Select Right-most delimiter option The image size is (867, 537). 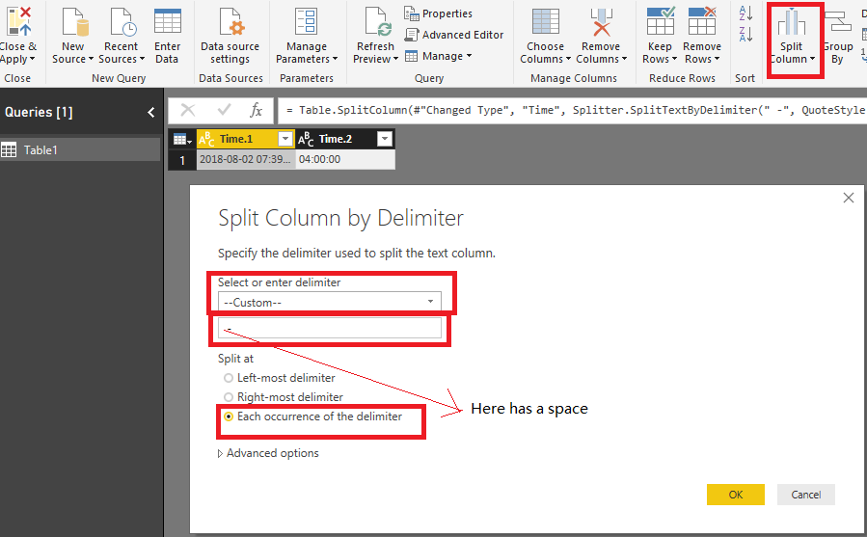[284, 397]
